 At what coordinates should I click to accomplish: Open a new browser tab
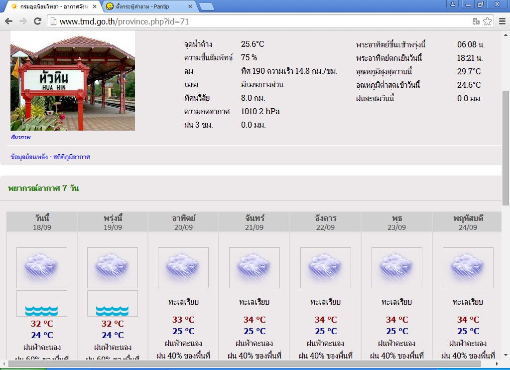click(x=207, y=6)
